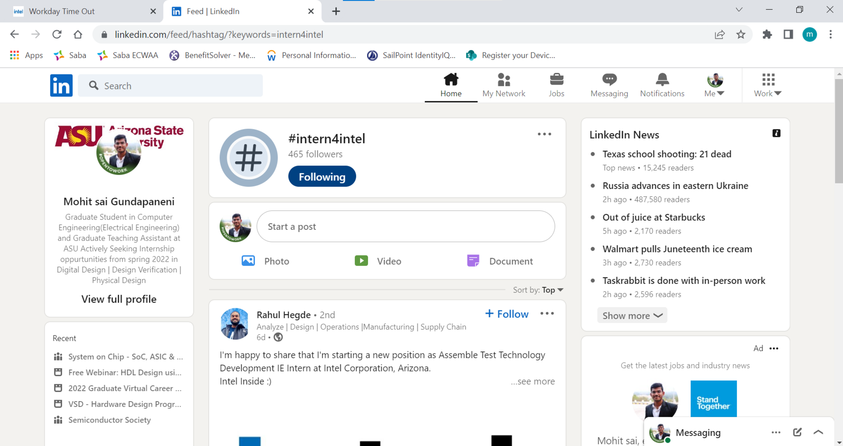
Task: Click My Network people icon
Action: [503, 79]
